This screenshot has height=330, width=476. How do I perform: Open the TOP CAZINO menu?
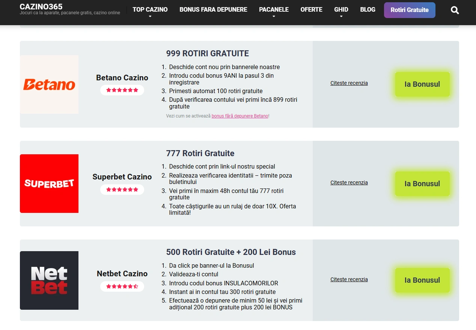click(x=150, y=9)
